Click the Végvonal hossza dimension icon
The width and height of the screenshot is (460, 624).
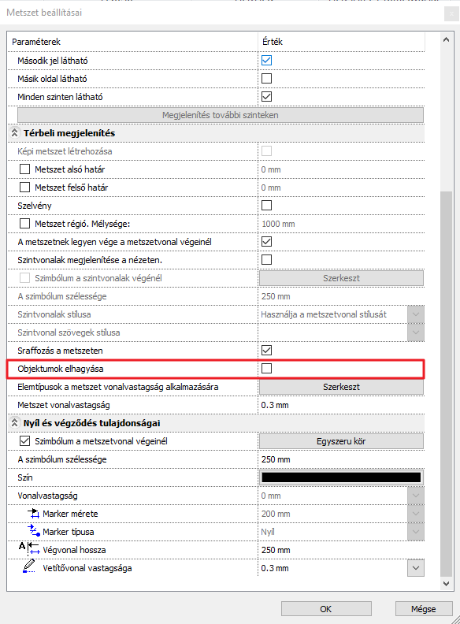pos(29,549)
